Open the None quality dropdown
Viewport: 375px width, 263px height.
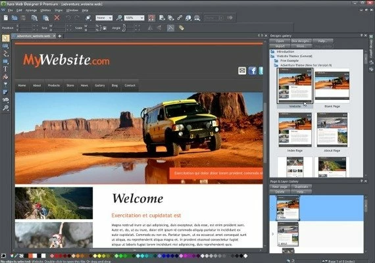tap(104, 18)
